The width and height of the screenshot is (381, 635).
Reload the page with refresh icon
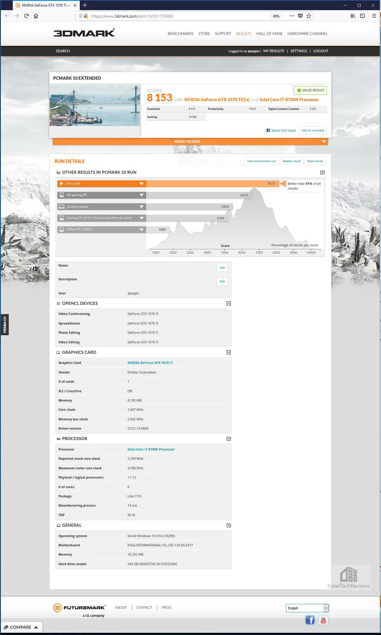pyautogui.click(x=26, y=16)
